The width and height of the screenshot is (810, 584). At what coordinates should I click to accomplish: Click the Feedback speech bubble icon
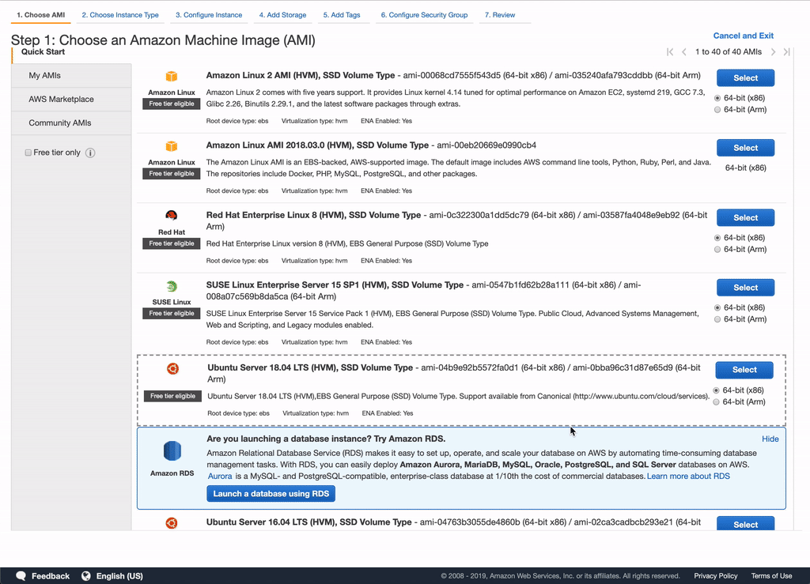coord(21,576)
